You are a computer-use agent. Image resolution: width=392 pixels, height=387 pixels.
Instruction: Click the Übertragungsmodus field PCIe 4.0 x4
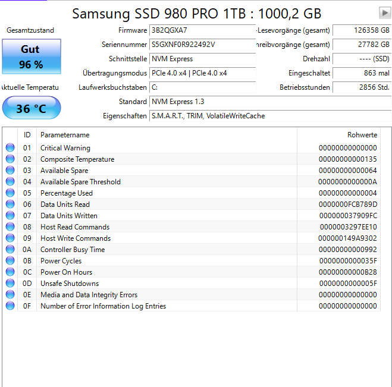202,73
